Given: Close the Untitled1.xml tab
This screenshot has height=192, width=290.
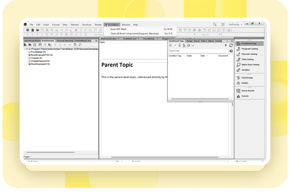Looking at the screenshot, I should [x=138, y=39].
